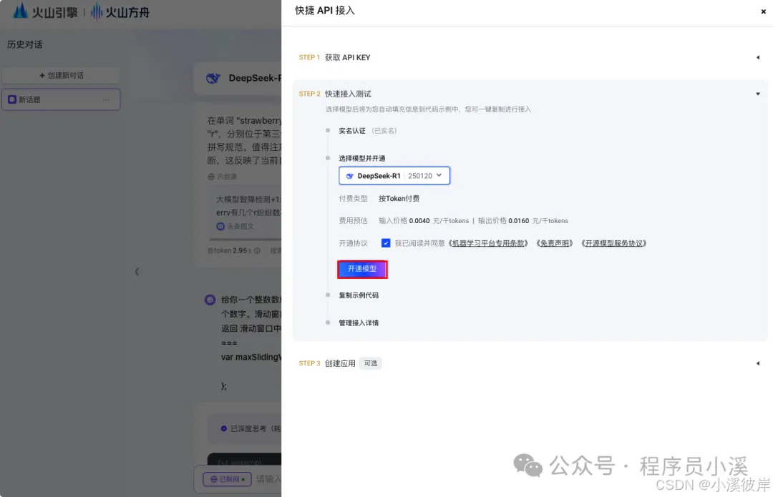Screen dimensions: 773x497
Task: Toggle the 已联网 web search button
Action: click(x=228, y=479)
